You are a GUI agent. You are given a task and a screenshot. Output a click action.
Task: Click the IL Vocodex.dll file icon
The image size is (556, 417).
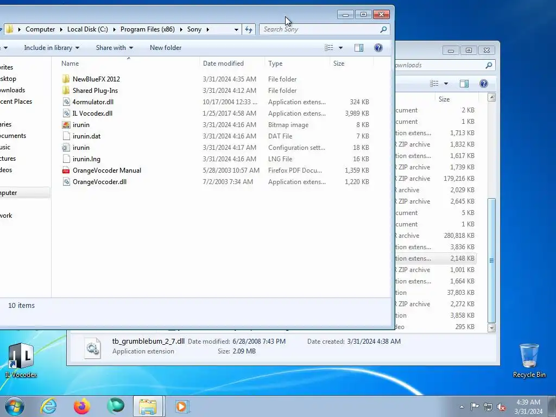coord(66,113)
